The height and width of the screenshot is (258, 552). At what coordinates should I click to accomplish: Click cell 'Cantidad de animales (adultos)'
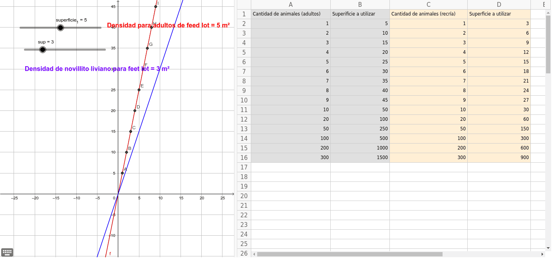(290, 14)
